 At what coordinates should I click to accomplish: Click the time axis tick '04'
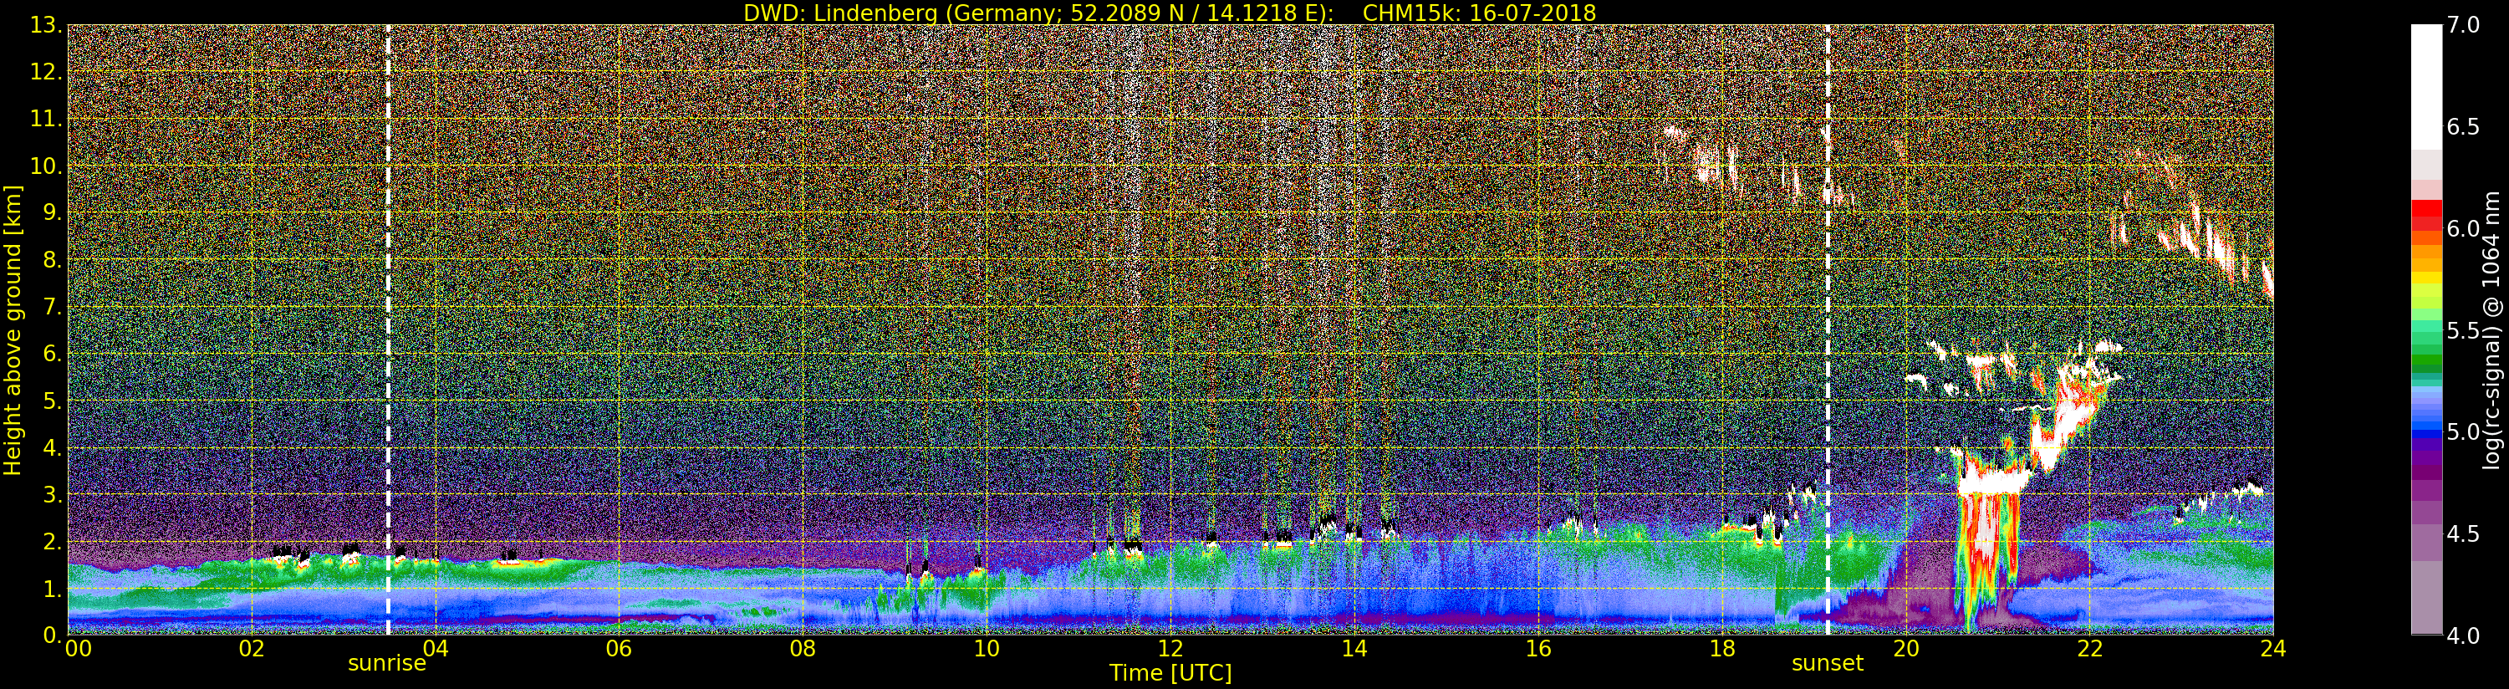pos(436,649)
